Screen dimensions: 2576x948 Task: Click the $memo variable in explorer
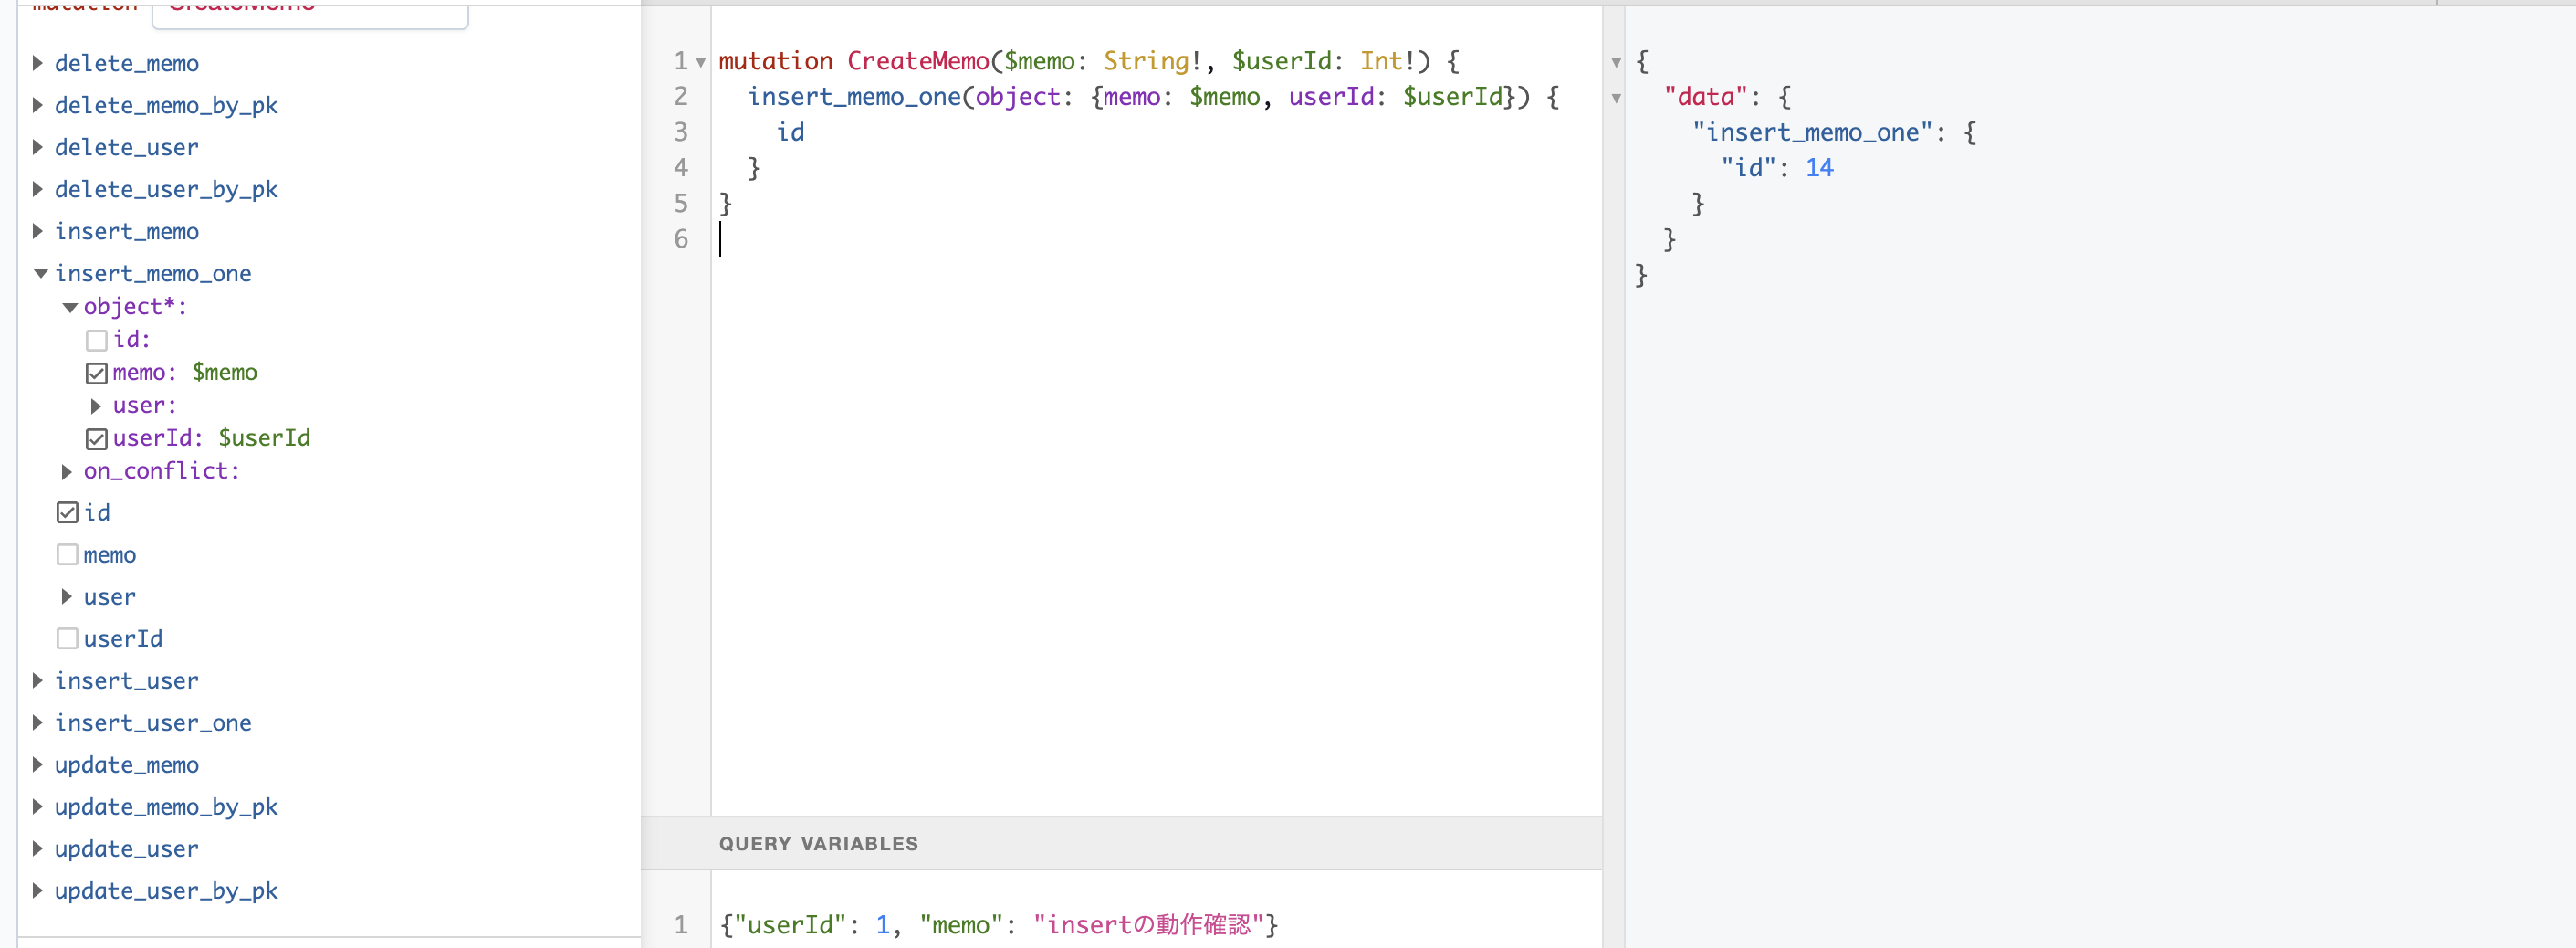(225, 373)
